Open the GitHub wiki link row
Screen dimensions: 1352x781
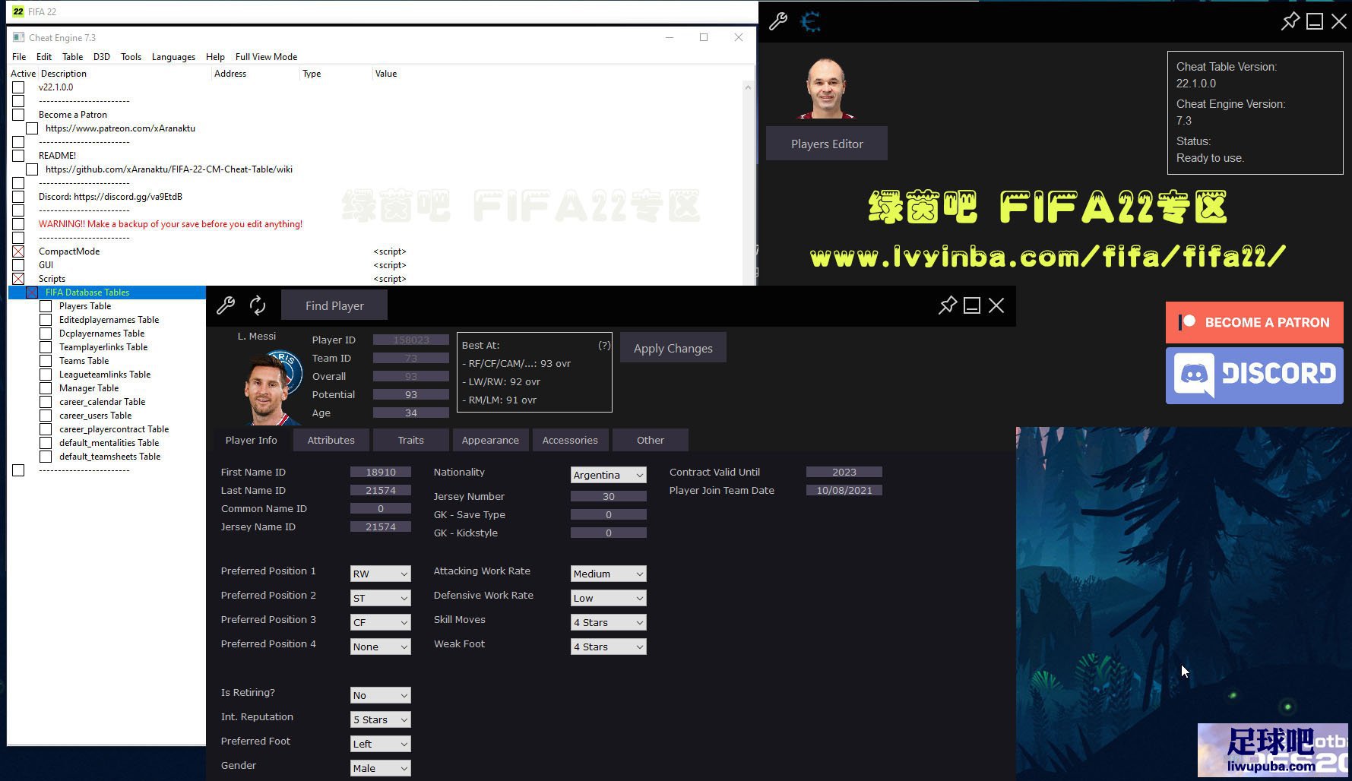(x=169, y=169)
